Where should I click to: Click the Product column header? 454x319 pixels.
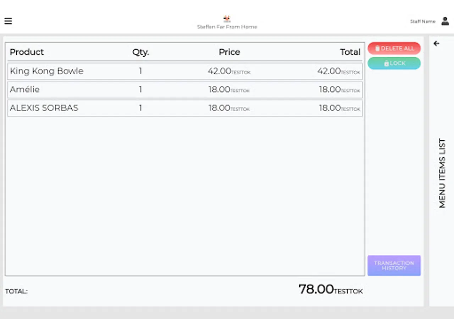pyautogui.click(x=27, y=52)
